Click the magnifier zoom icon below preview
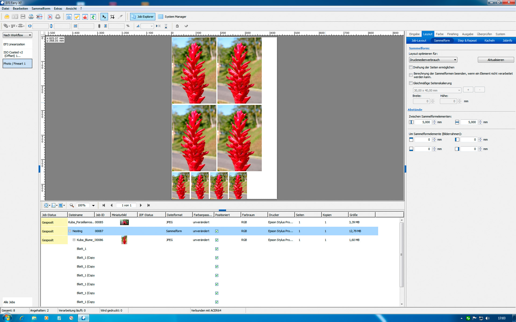The width and height of the screenshot is (516, 322). pyautogui.click(x=71, y=205)
